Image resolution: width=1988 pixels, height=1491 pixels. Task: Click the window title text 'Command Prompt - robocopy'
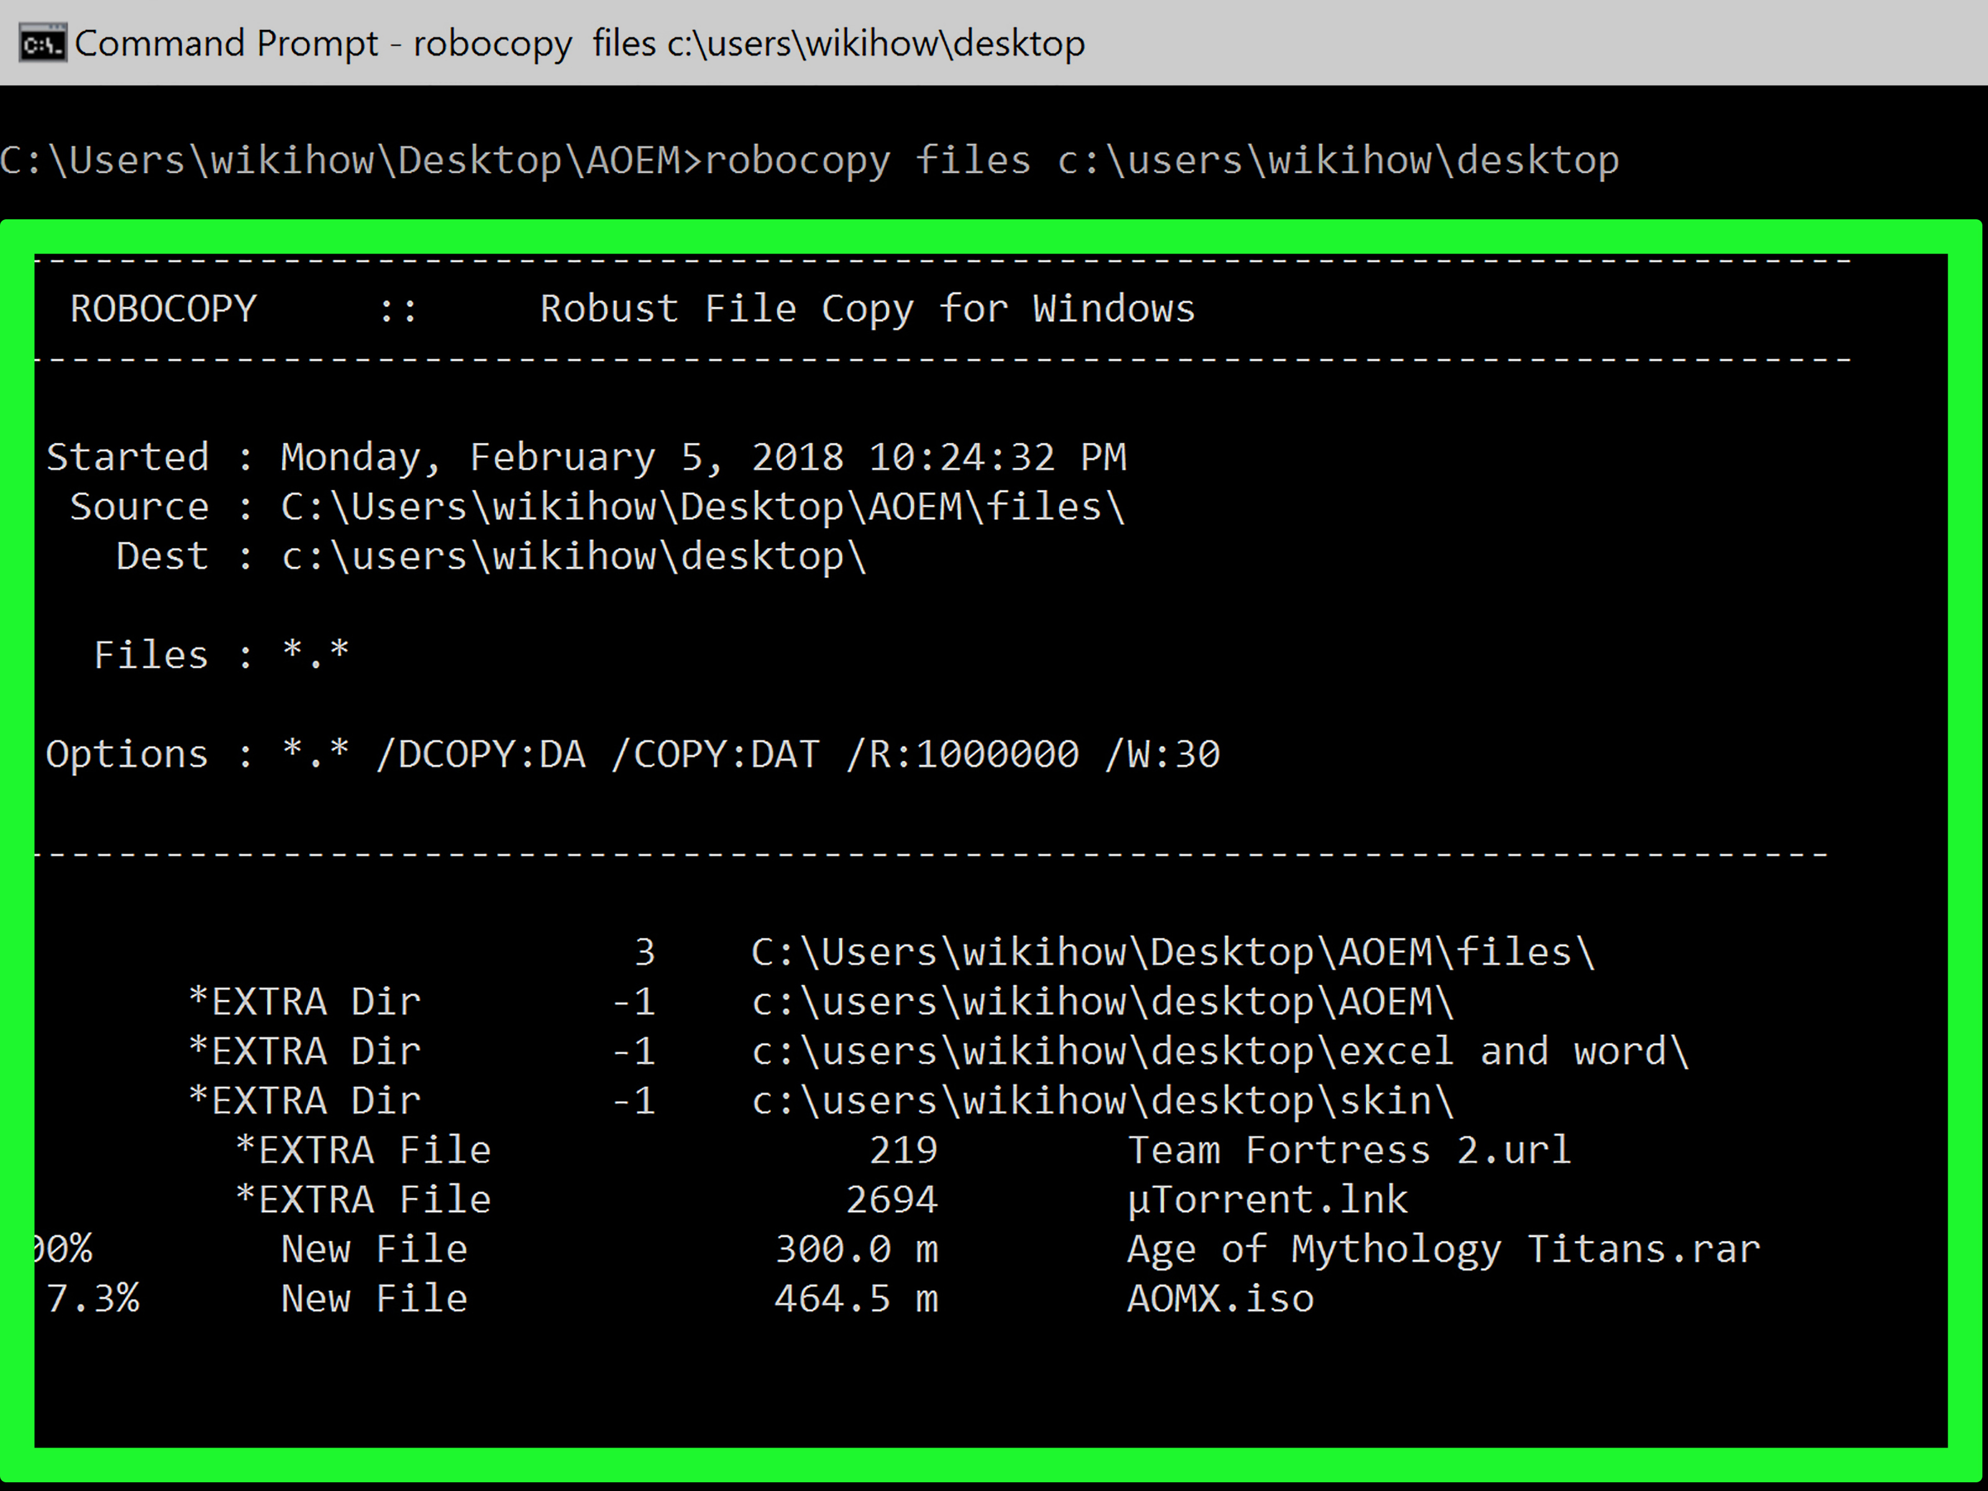tap(322, 43)
